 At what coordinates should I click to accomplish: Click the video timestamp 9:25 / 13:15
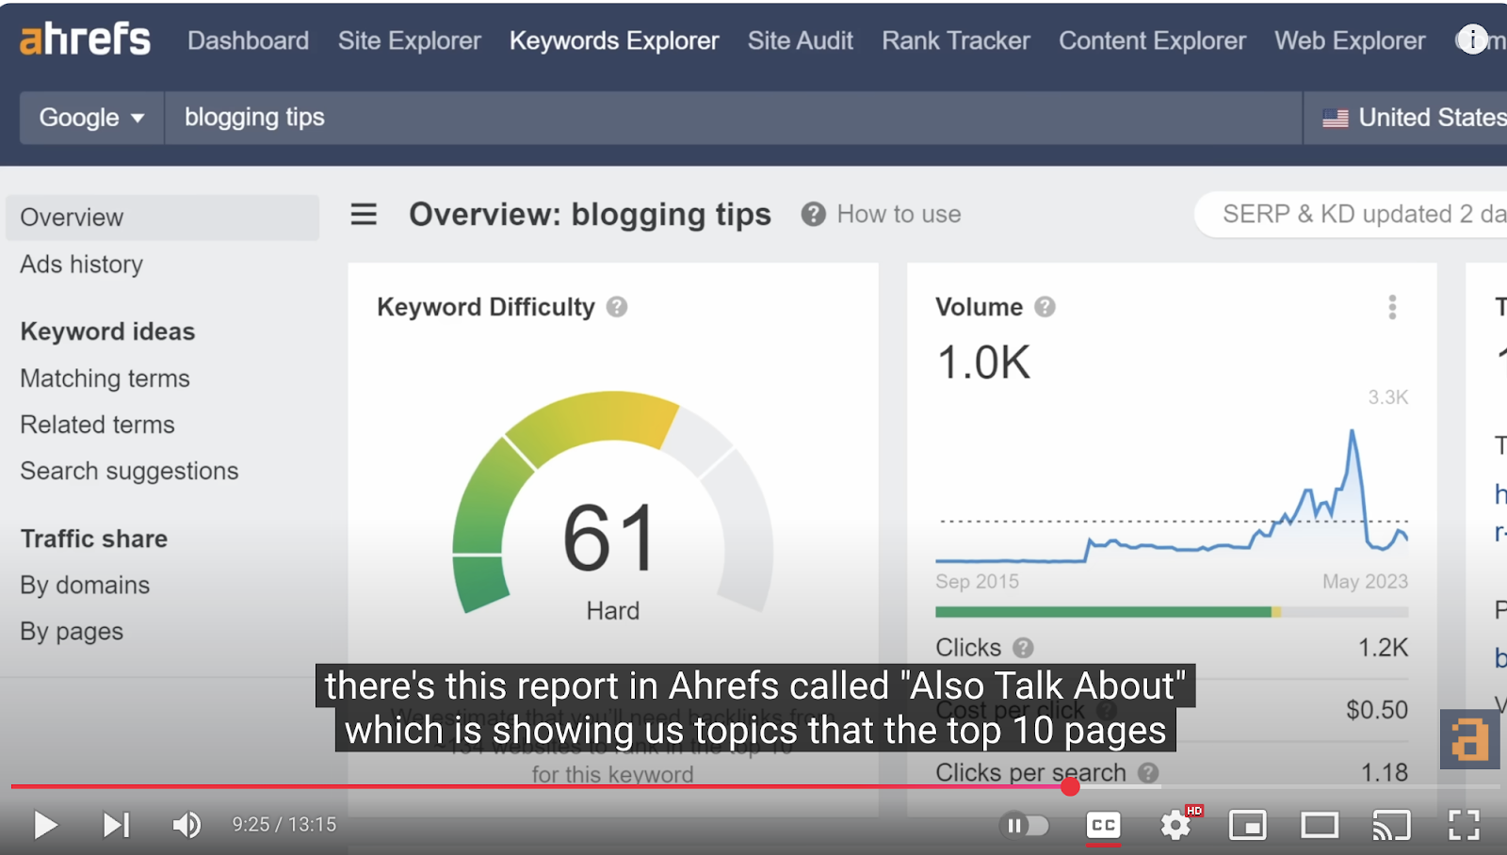(284, 825)
